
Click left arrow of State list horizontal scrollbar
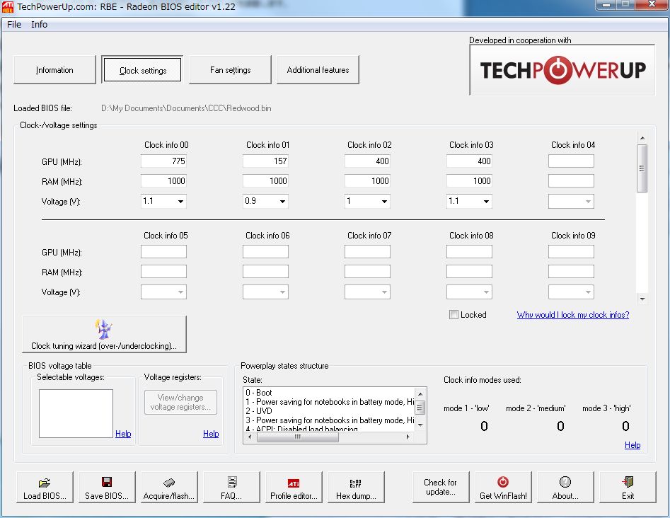pyautogui.click(x=250, y=437)
